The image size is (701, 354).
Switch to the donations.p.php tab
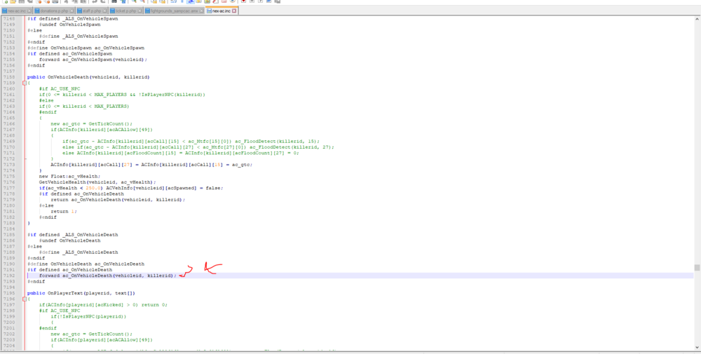[x=54, y=11]
